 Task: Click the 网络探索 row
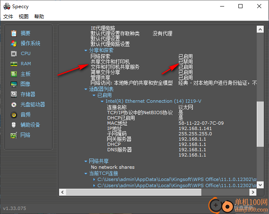click(x=141, y=56)
